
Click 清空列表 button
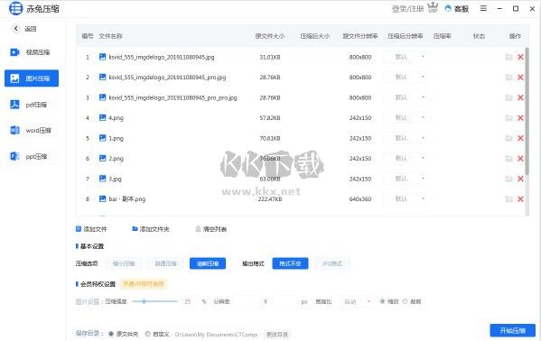(211, 229)
